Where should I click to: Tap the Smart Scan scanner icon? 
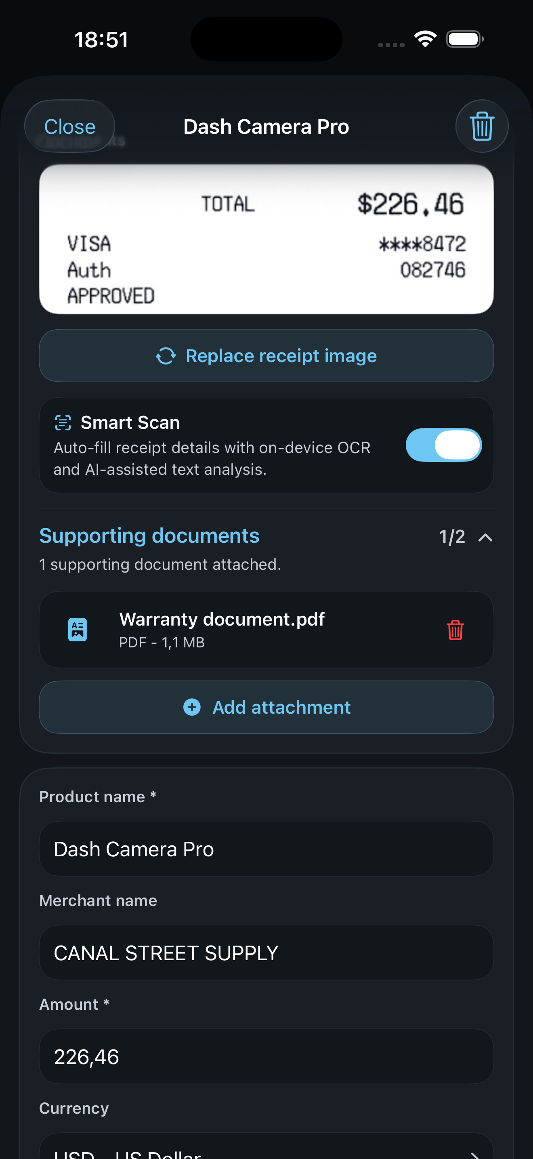tap(63, 422)
